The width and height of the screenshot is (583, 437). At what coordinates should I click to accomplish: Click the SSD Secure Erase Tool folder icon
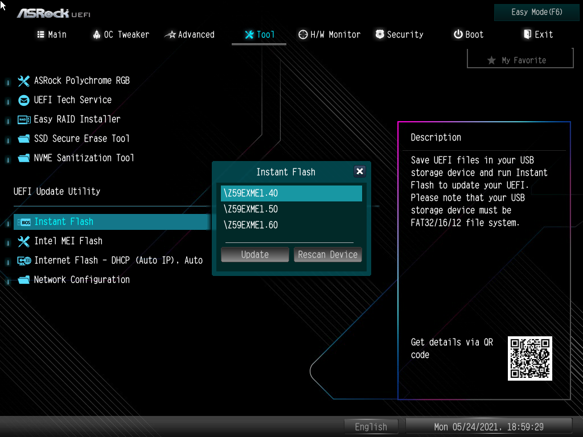pyautogui.click(x=24, y=139)
